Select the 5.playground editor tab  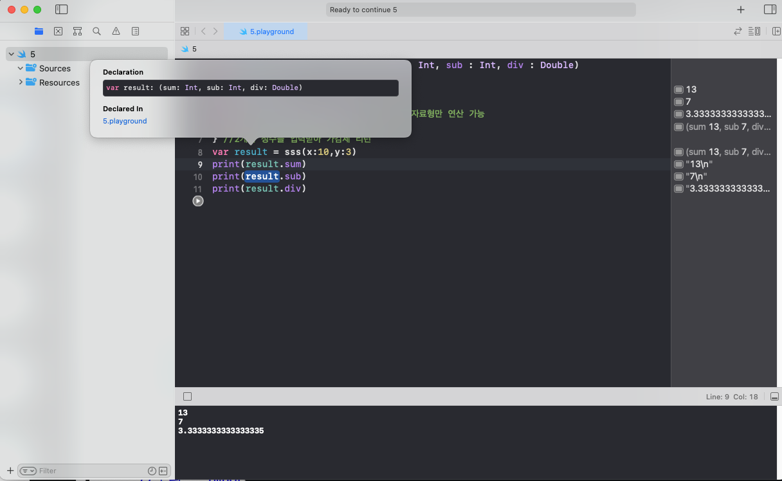pyautogui.click(x=266, y=32)
